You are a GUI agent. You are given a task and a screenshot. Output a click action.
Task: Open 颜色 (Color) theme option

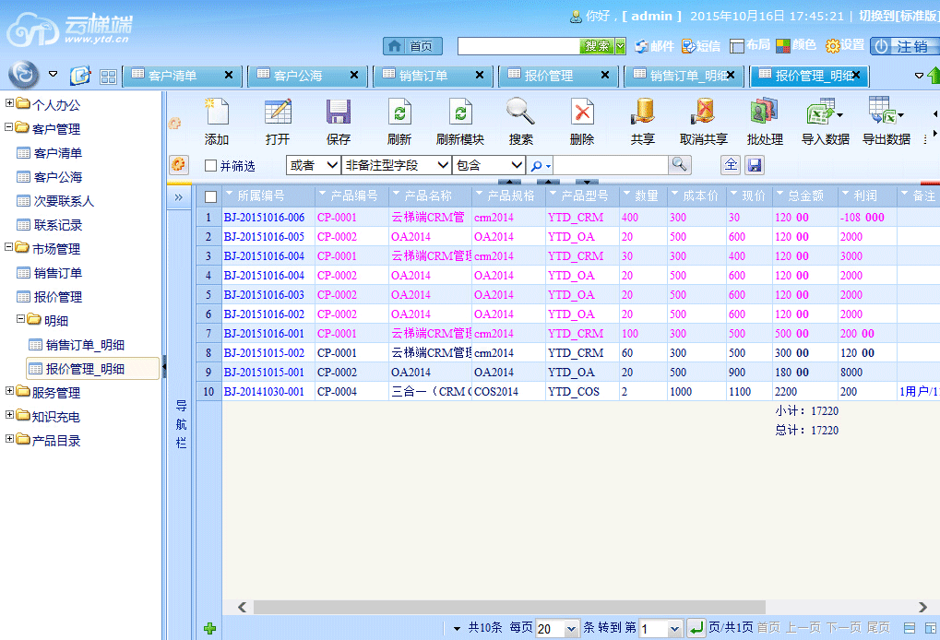click(x=796, y=45)
